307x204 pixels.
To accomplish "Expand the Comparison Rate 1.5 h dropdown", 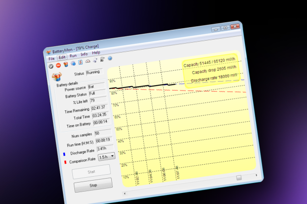I will 112,156.
